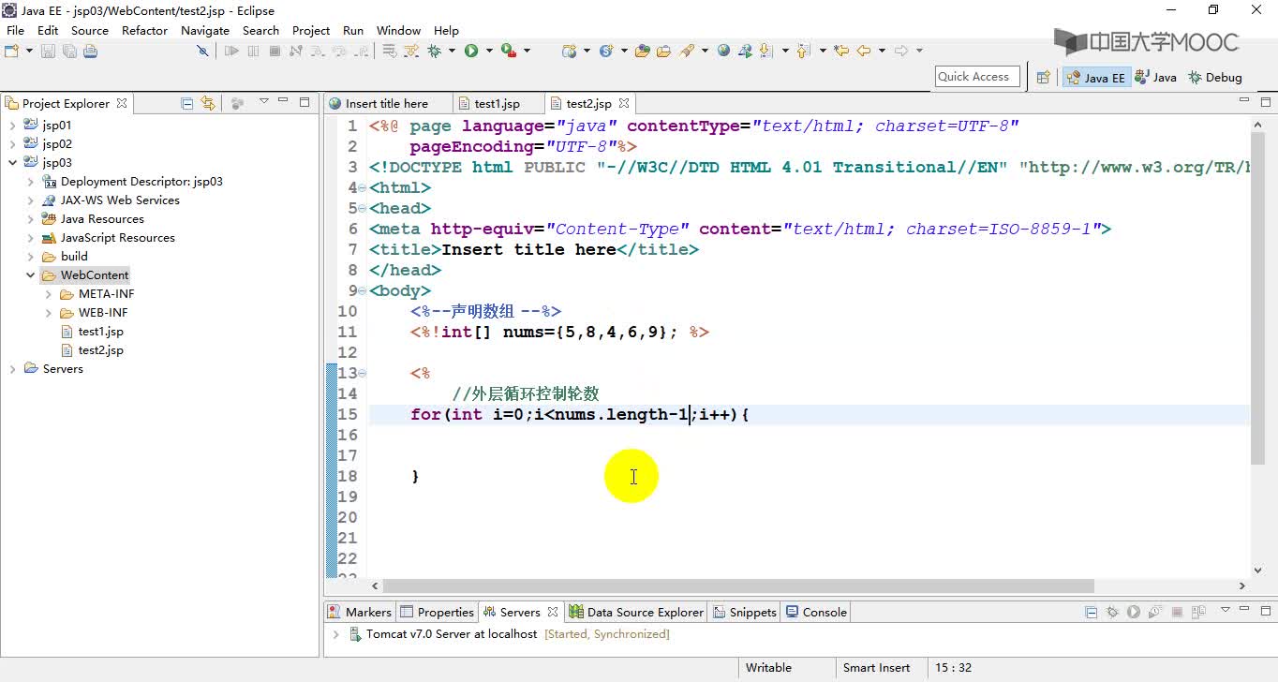Close the test2.jsp editor tab
The image size is (1278, 682).
(624, 103)
